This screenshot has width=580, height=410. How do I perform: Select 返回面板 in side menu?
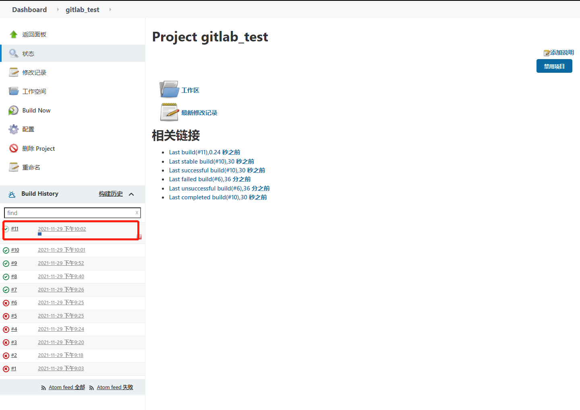[34, 35]
